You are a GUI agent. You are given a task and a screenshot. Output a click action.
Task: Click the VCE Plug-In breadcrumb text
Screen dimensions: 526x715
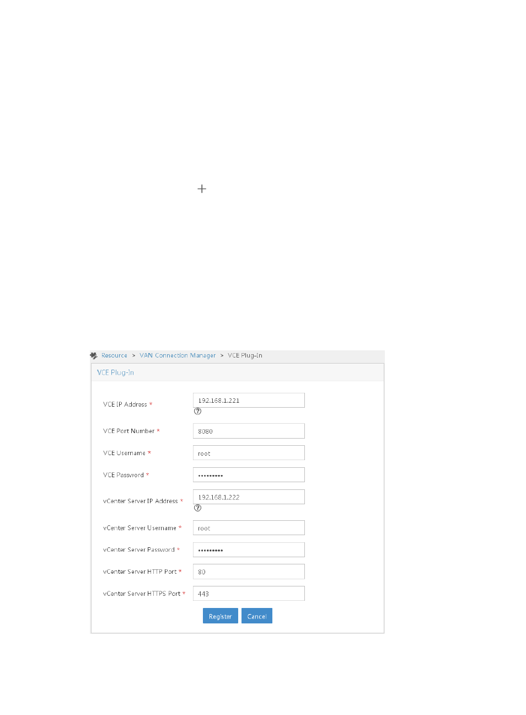[245, 356]
